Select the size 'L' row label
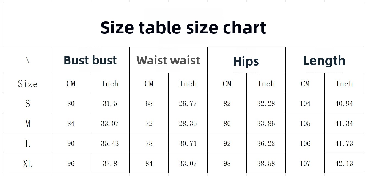 27,143
